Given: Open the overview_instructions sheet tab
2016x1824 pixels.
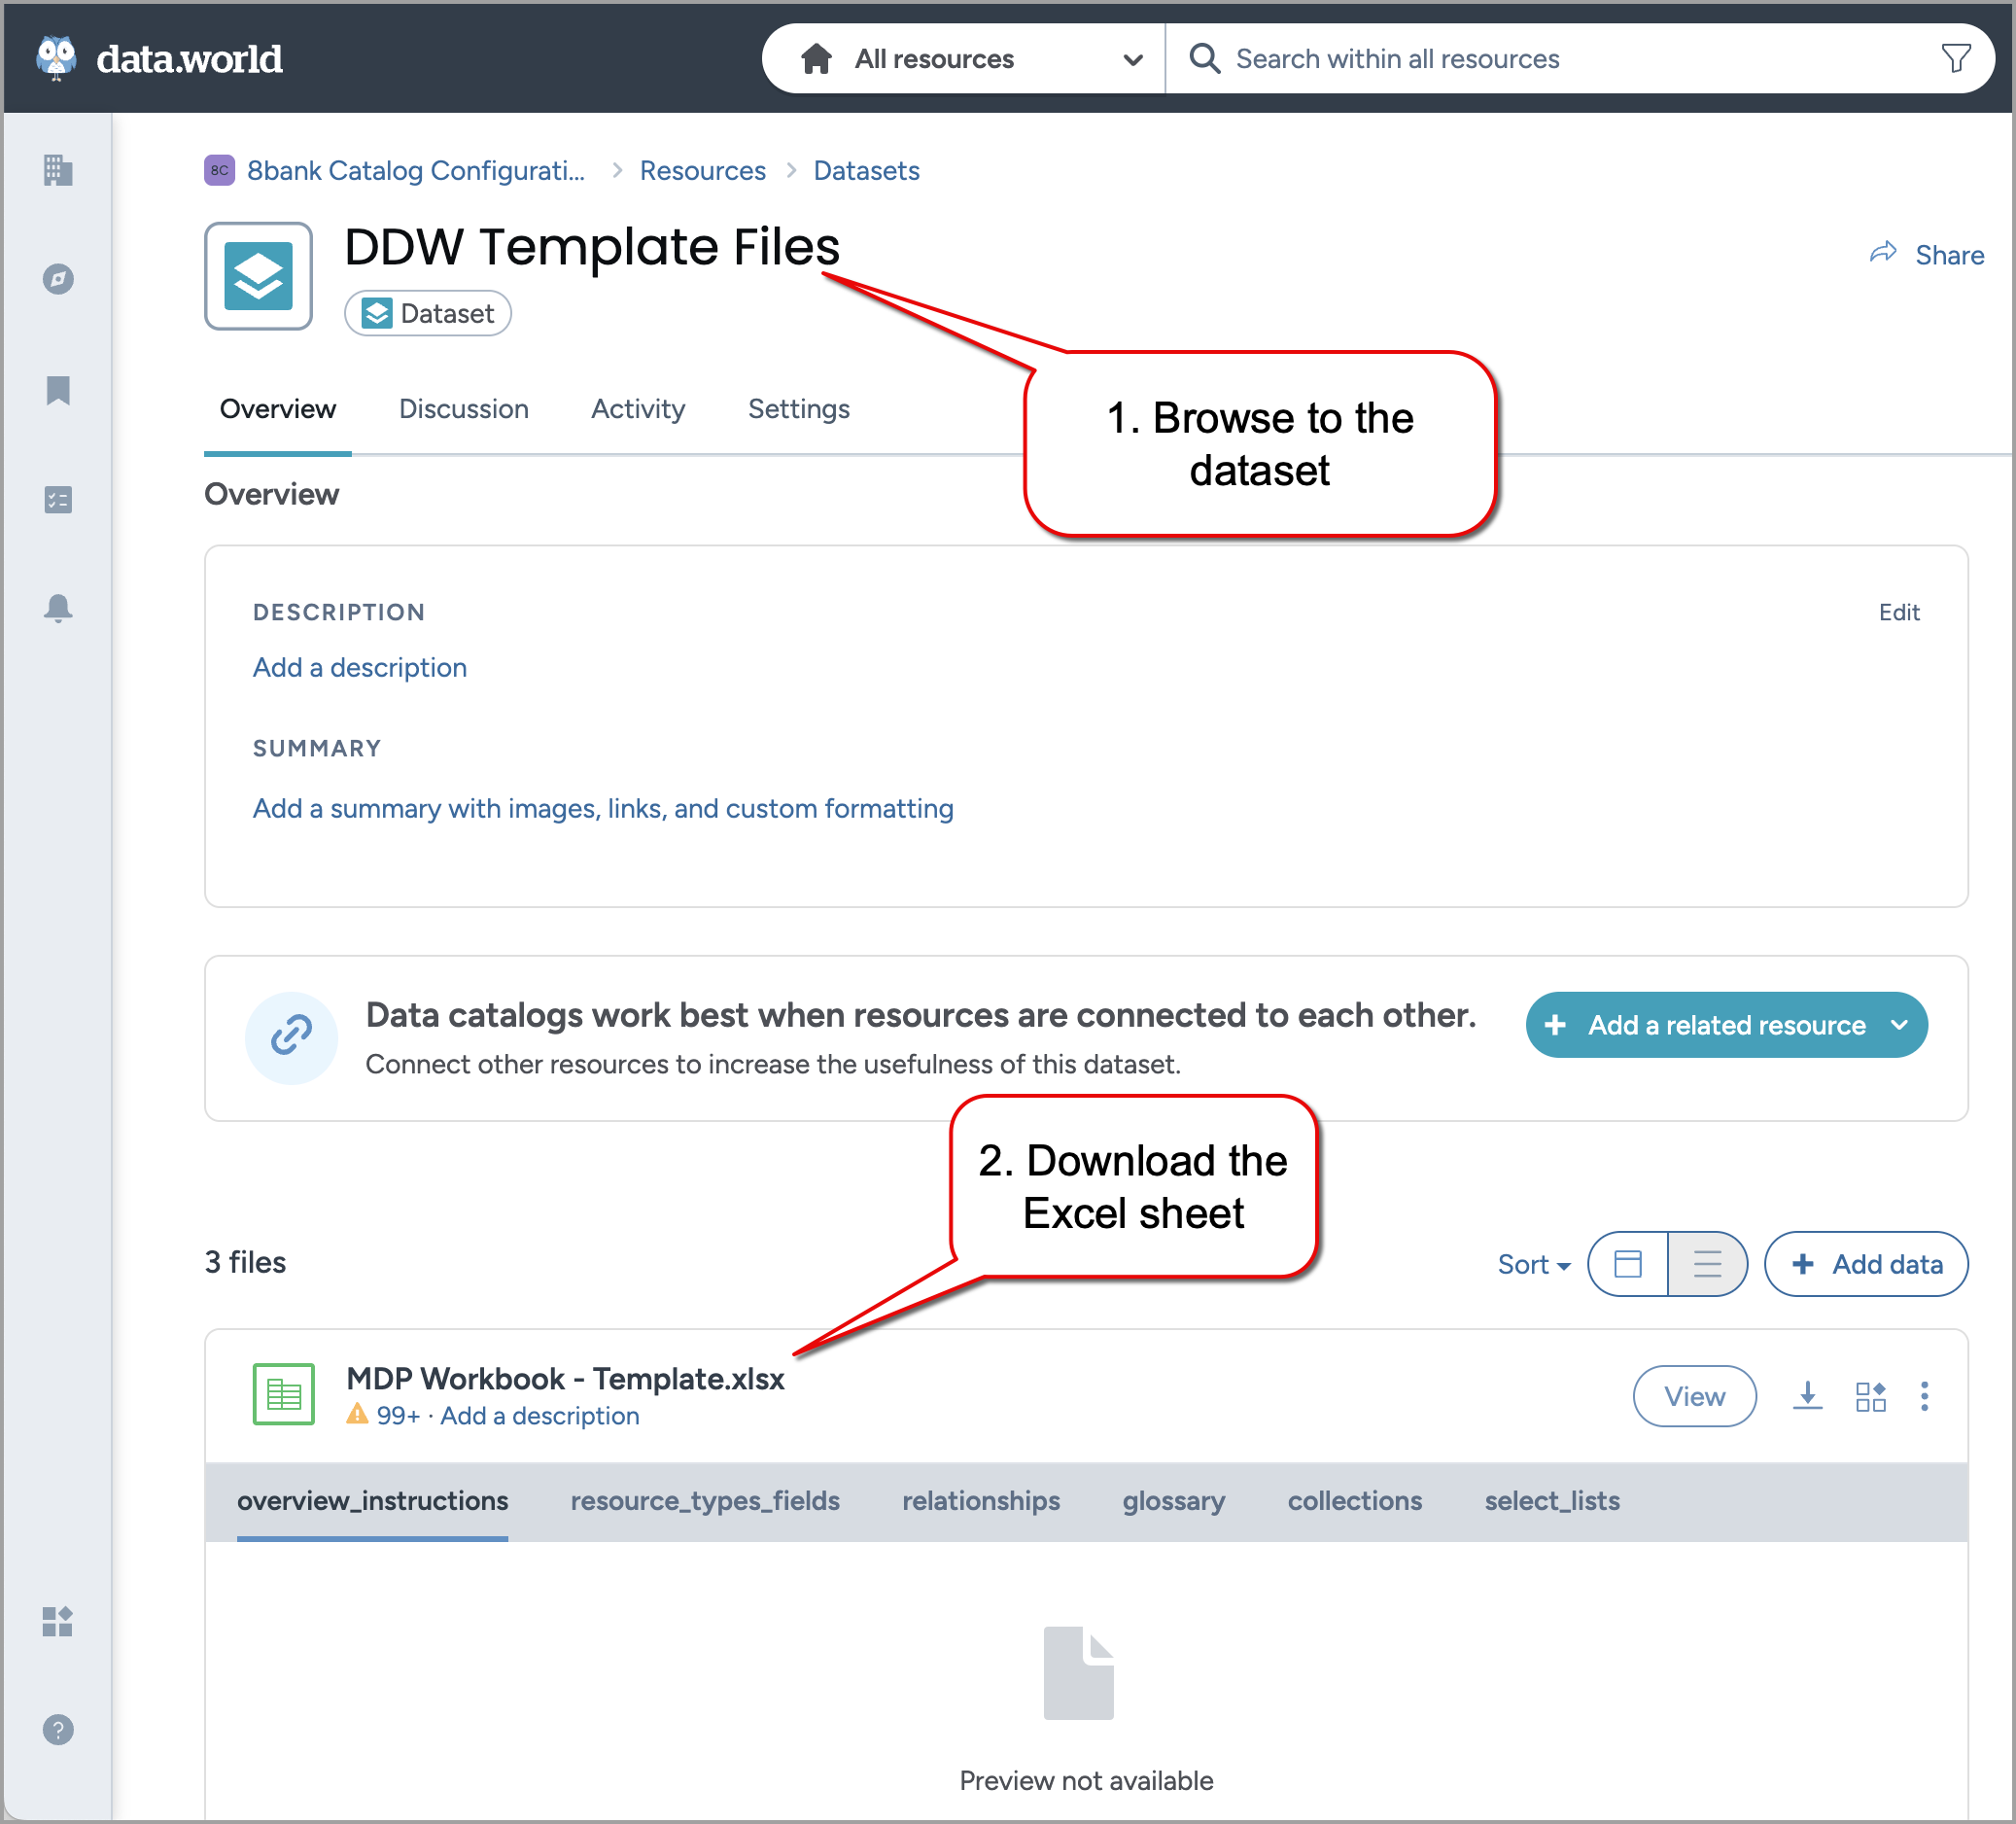Looking at the screenshot, I should [x=373, y=1502].
